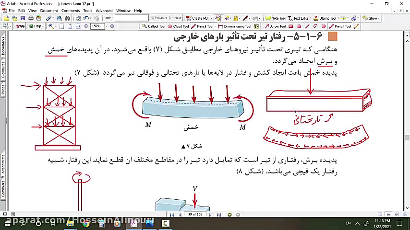
Task: Select the right Pencil Tool beside the eraser
Action: click(340, 26)
